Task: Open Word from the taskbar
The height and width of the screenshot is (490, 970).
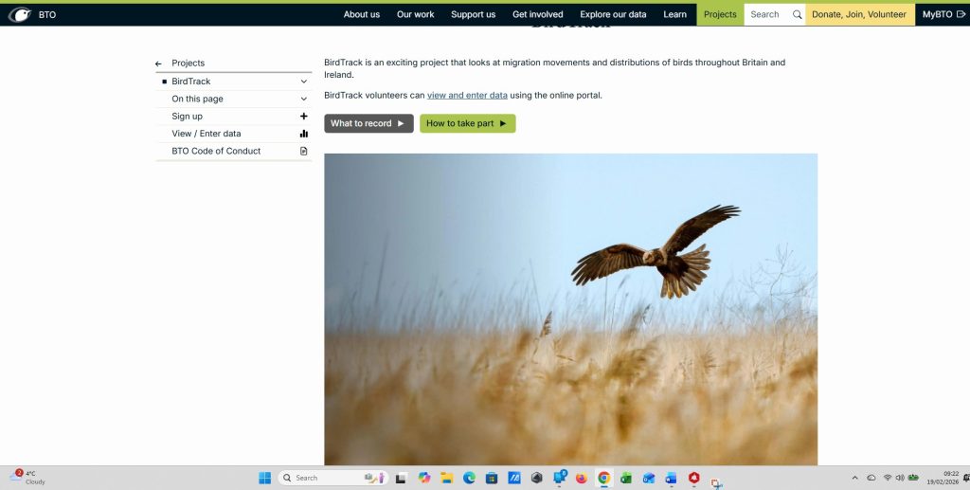Action: [672, 478]
